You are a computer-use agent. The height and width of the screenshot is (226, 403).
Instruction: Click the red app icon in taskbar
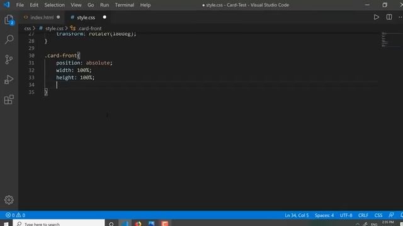click(x=165, y=223)
